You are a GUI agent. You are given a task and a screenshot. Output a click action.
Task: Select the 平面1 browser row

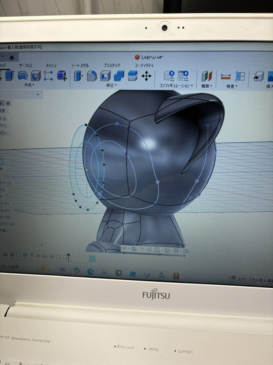[4, 231]
